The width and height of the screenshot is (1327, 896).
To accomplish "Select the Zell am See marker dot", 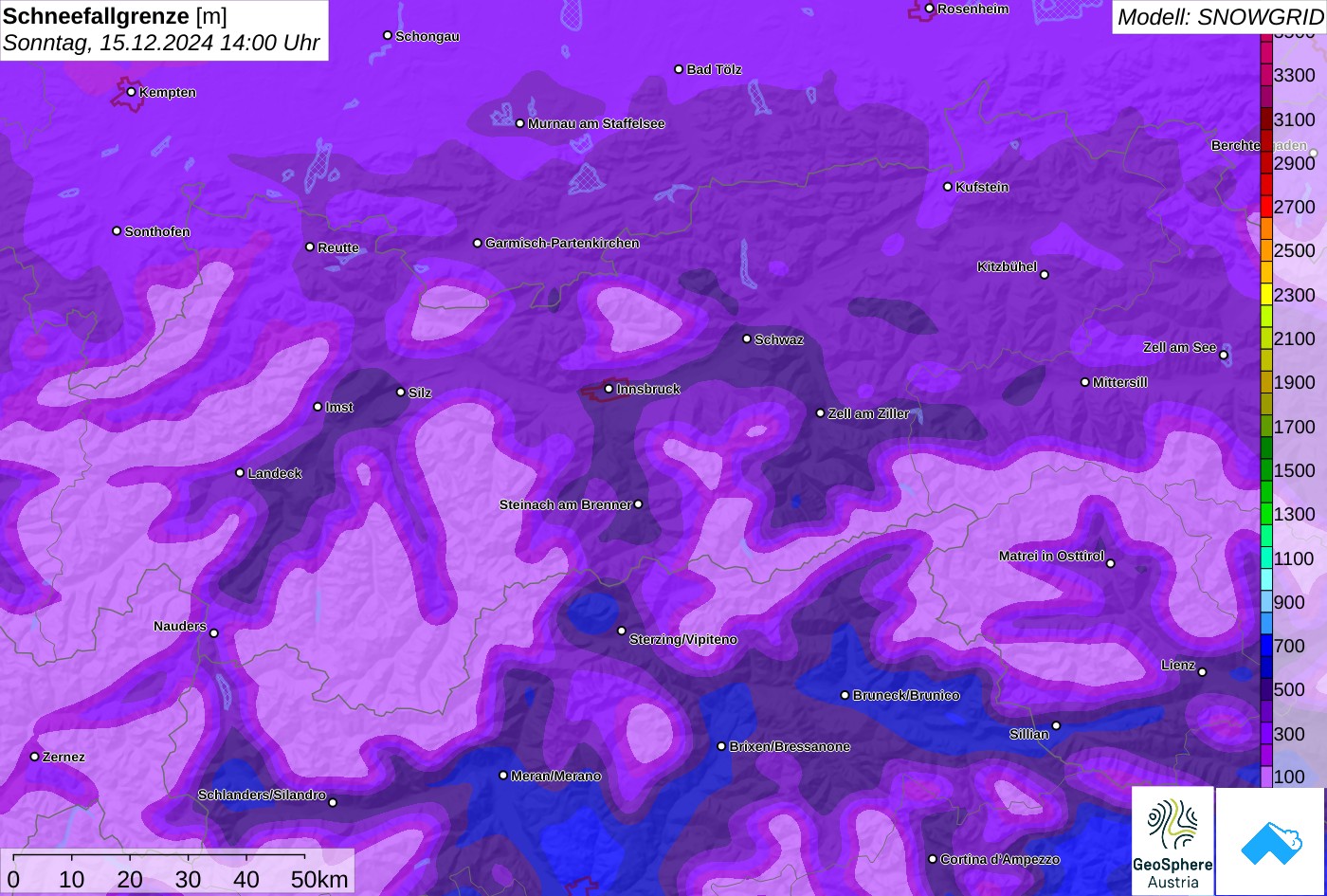I will [x=1224, y=356].
